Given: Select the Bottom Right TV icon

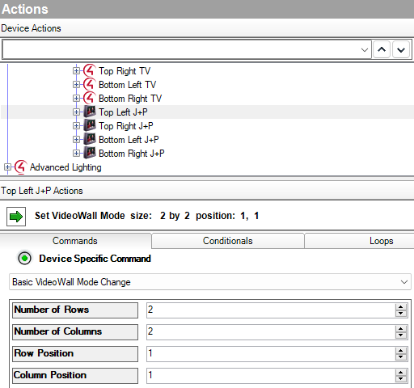Looking at the screenshot, I should click(90, 99).
